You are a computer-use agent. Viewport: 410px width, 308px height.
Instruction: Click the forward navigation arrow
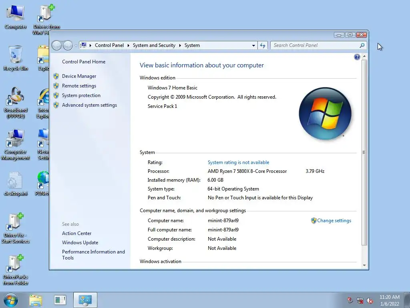point(68,46)
